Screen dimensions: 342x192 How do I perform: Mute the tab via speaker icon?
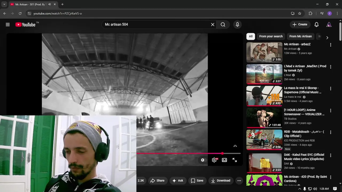click(49, 4)
